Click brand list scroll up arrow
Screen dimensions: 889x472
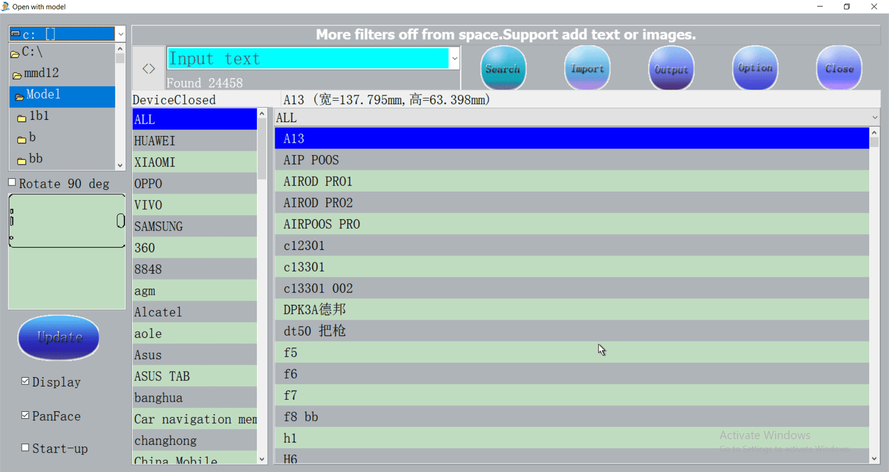click(x=262, y=114)
